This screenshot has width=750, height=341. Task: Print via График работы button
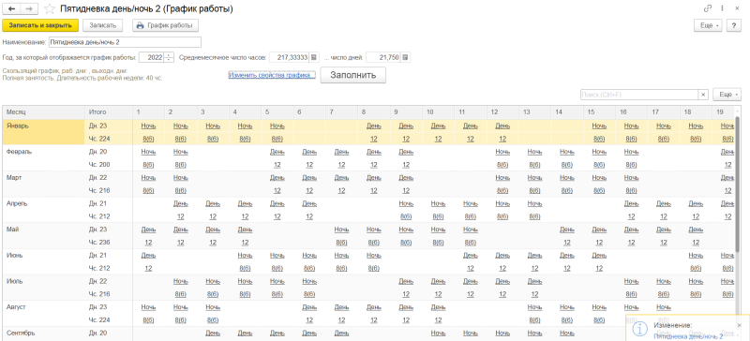click(x=166, y=25)
